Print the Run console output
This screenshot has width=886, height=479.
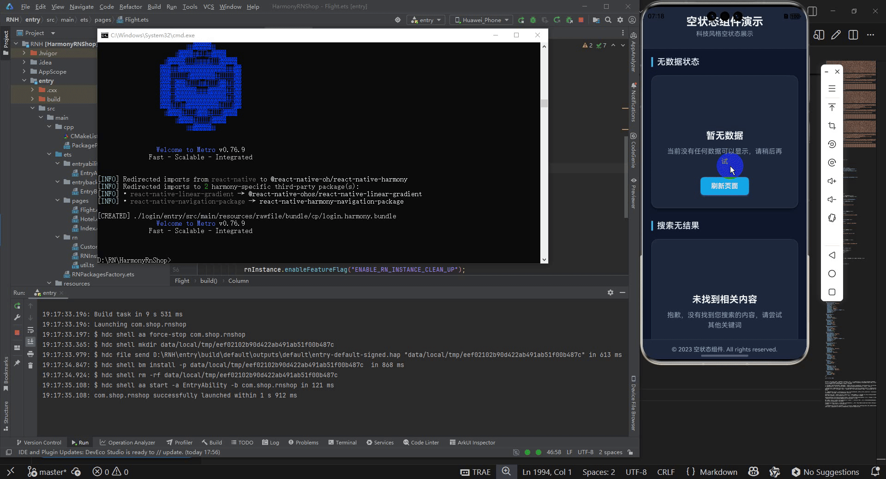coord(30,354)
